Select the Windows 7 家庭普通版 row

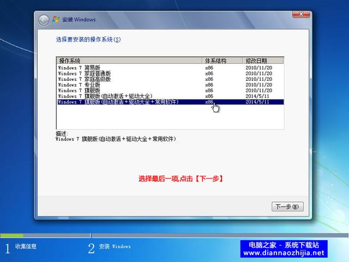point(170,73)
